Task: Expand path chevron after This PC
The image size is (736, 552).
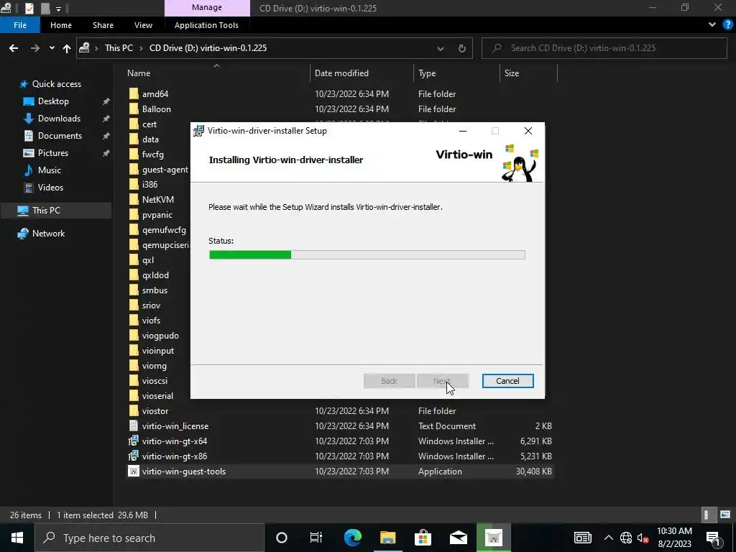Action: click(141, 48)
